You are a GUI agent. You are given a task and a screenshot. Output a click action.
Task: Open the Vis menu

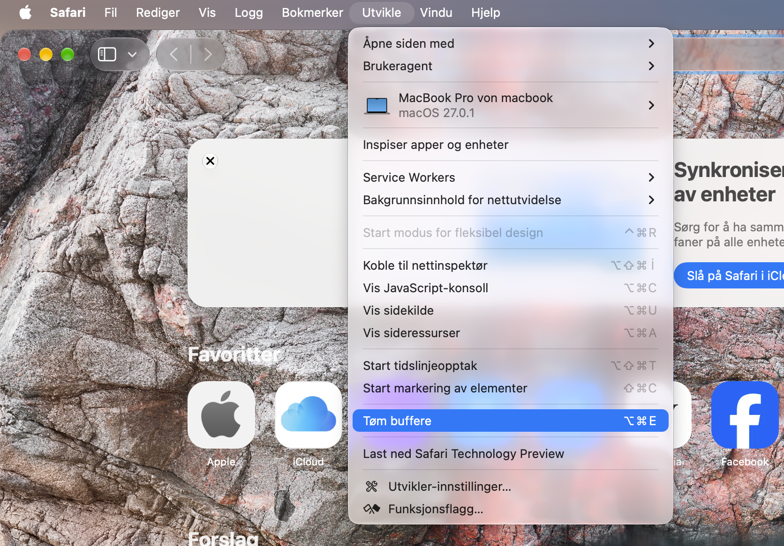point(207,13)
